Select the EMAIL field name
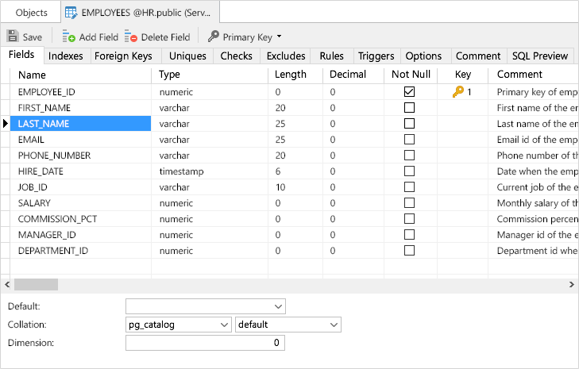Viewport: 579px width, 369px height. [31, 140]
